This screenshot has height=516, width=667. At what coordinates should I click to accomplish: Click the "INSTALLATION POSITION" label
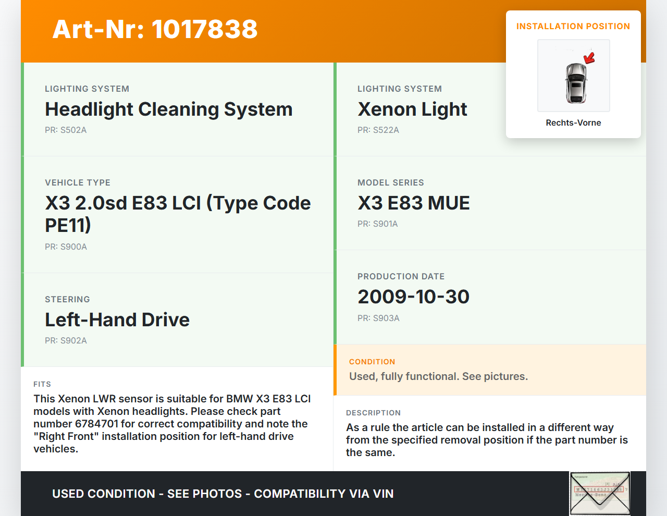click(x=573, y=26)
